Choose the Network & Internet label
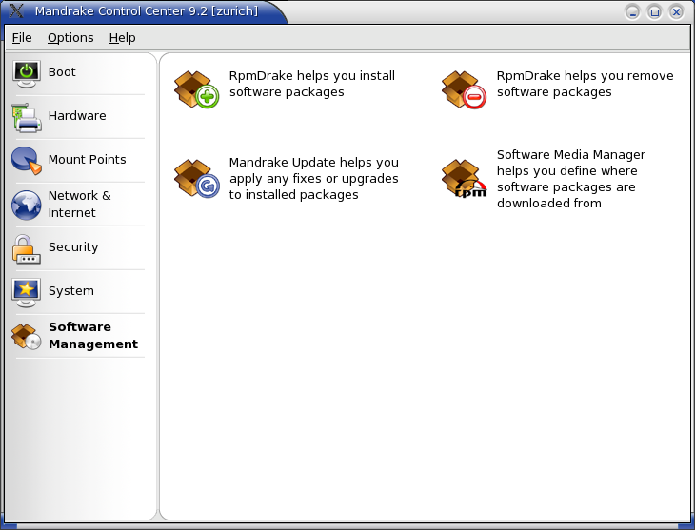The height and width of the screenshot is (530, 695). 80,205
